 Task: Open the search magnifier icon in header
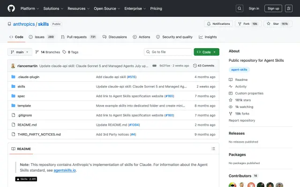240,8
